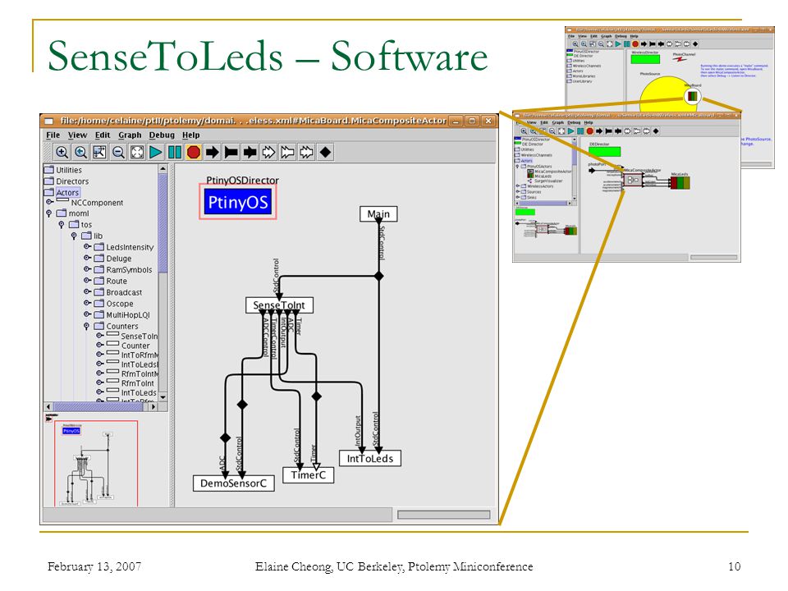Add a new input multiport white arrow
The width and height of the screenshot is (788, 591).
[269, 152]
